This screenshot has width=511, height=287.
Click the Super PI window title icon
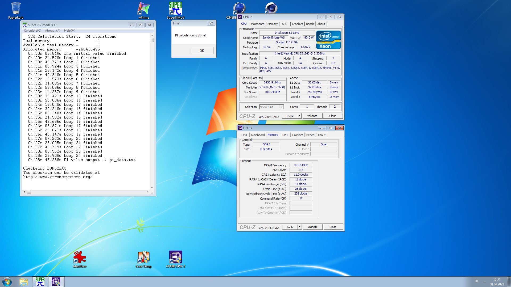pyautogui.click(x=25, y=25)
